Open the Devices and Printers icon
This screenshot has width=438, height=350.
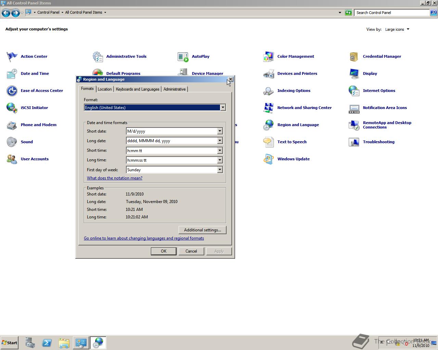[269, 73]
